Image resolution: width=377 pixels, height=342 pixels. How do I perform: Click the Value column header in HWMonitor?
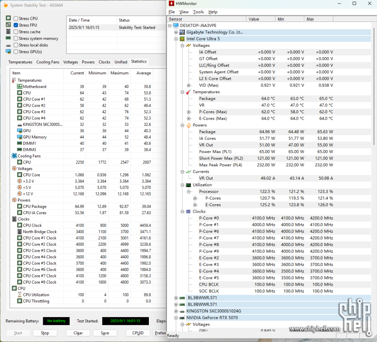coord(261,19)
